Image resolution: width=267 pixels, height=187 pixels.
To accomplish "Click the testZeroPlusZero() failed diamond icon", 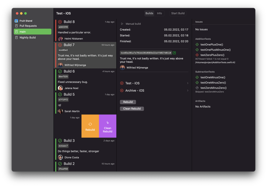I will coord(197,55).
